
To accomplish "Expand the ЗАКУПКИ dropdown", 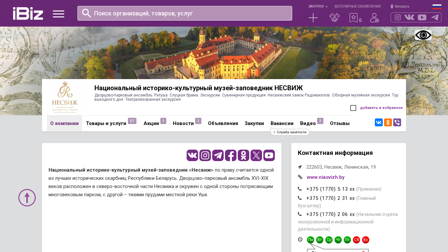I will pos(318,6).
